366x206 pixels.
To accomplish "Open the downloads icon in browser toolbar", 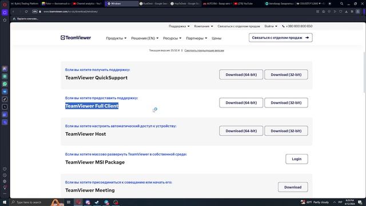I will (347, 11).
